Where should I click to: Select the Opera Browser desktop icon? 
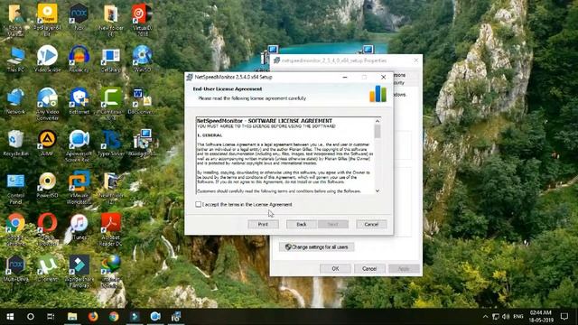[47, 230]
